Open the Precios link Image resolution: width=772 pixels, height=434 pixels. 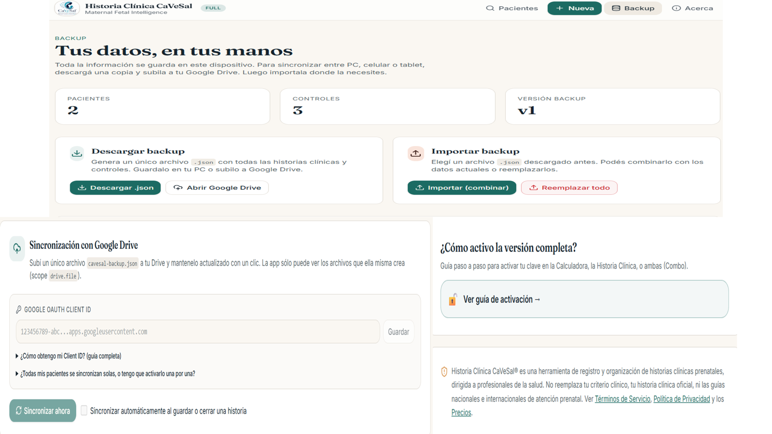coord(461,413)
